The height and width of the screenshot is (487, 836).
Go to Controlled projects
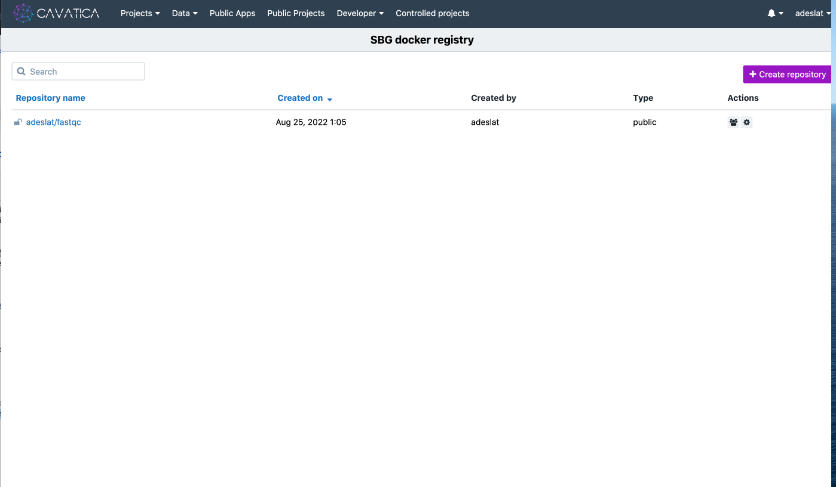tap(432, 13)
